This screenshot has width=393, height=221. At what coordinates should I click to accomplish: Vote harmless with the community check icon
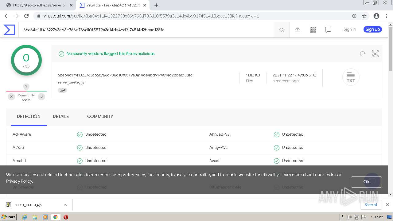pos(41,97)
